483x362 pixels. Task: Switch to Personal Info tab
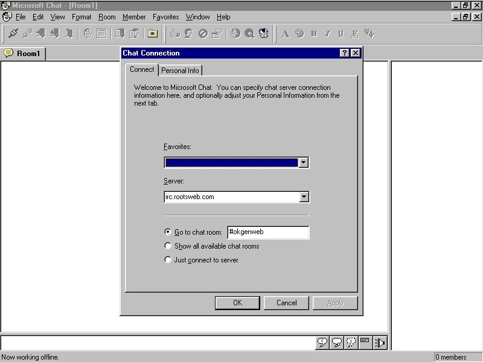click(x=180, y=71)
